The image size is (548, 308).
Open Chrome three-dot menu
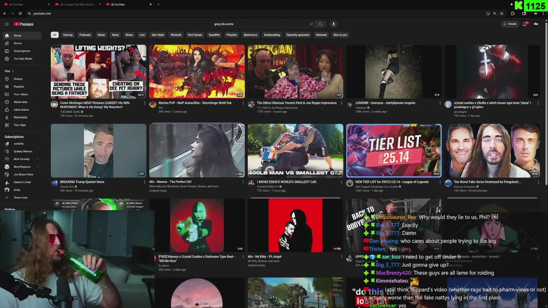click(x=543, y=13)
